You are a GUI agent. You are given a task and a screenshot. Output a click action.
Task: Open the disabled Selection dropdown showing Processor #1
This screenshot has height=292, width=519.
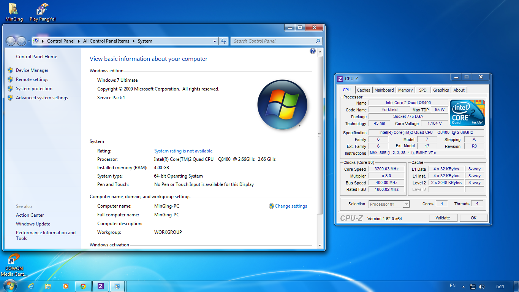tap(389, 204)
